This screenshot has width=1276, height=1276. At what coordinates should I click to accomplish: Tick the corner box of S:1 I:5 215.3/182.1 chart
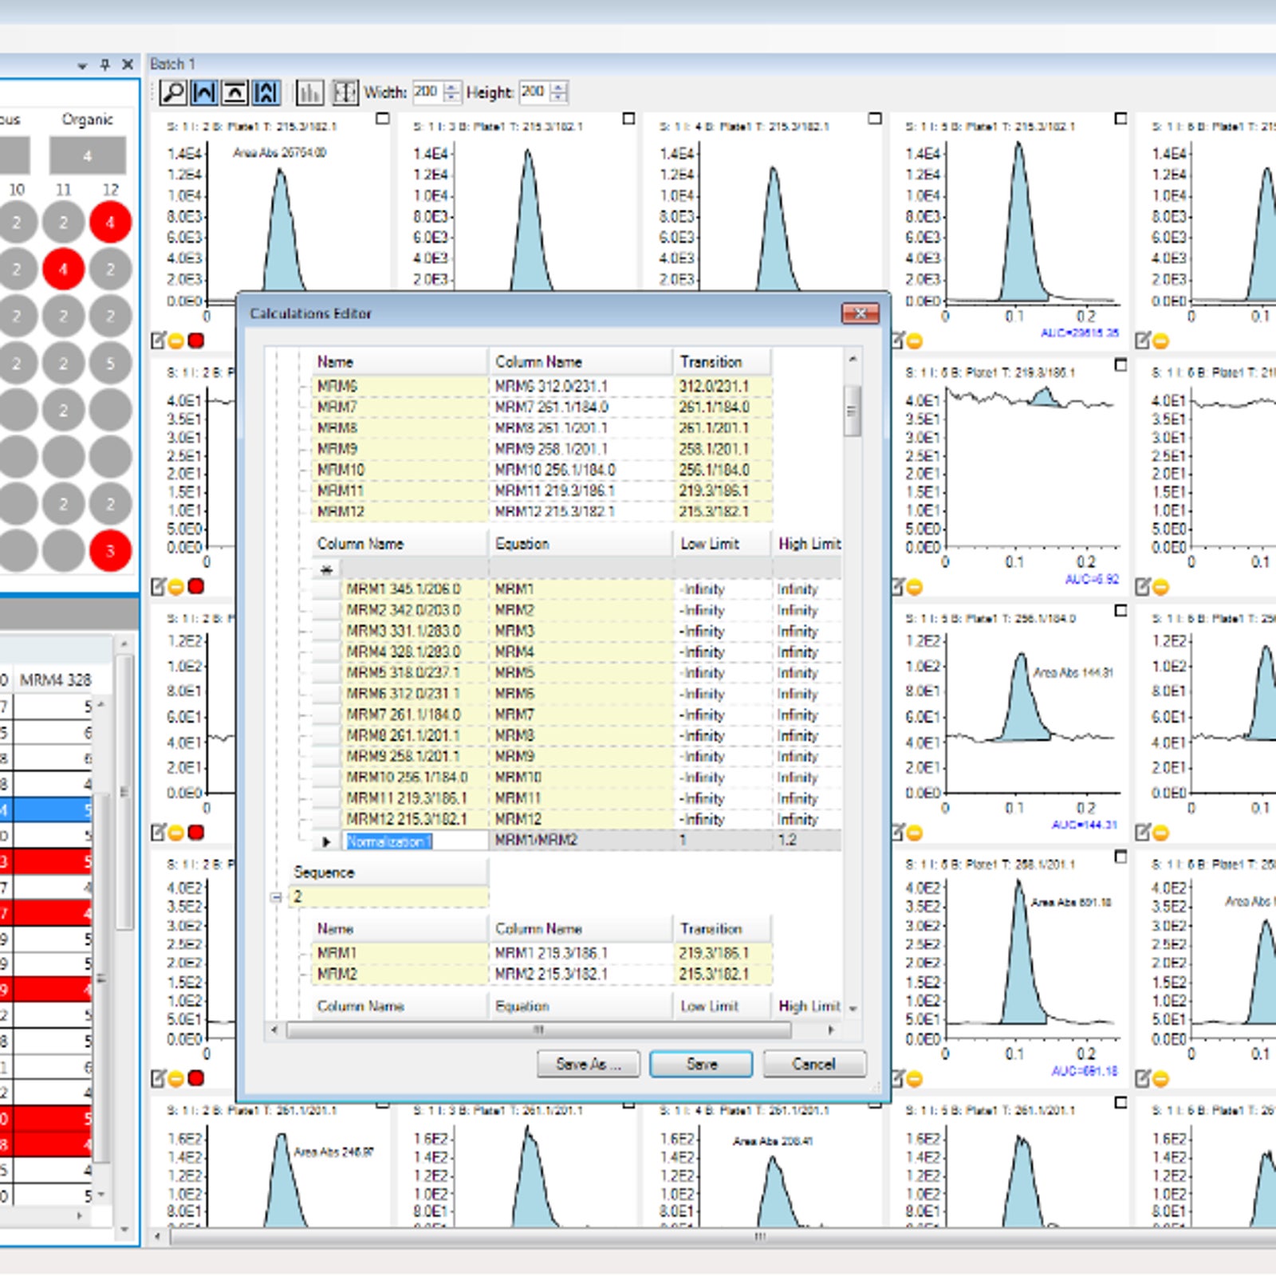tap(1120, 119)
